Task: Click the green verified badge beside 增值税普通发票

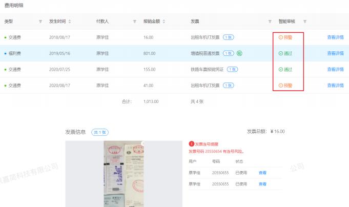Action: (239, 53)
